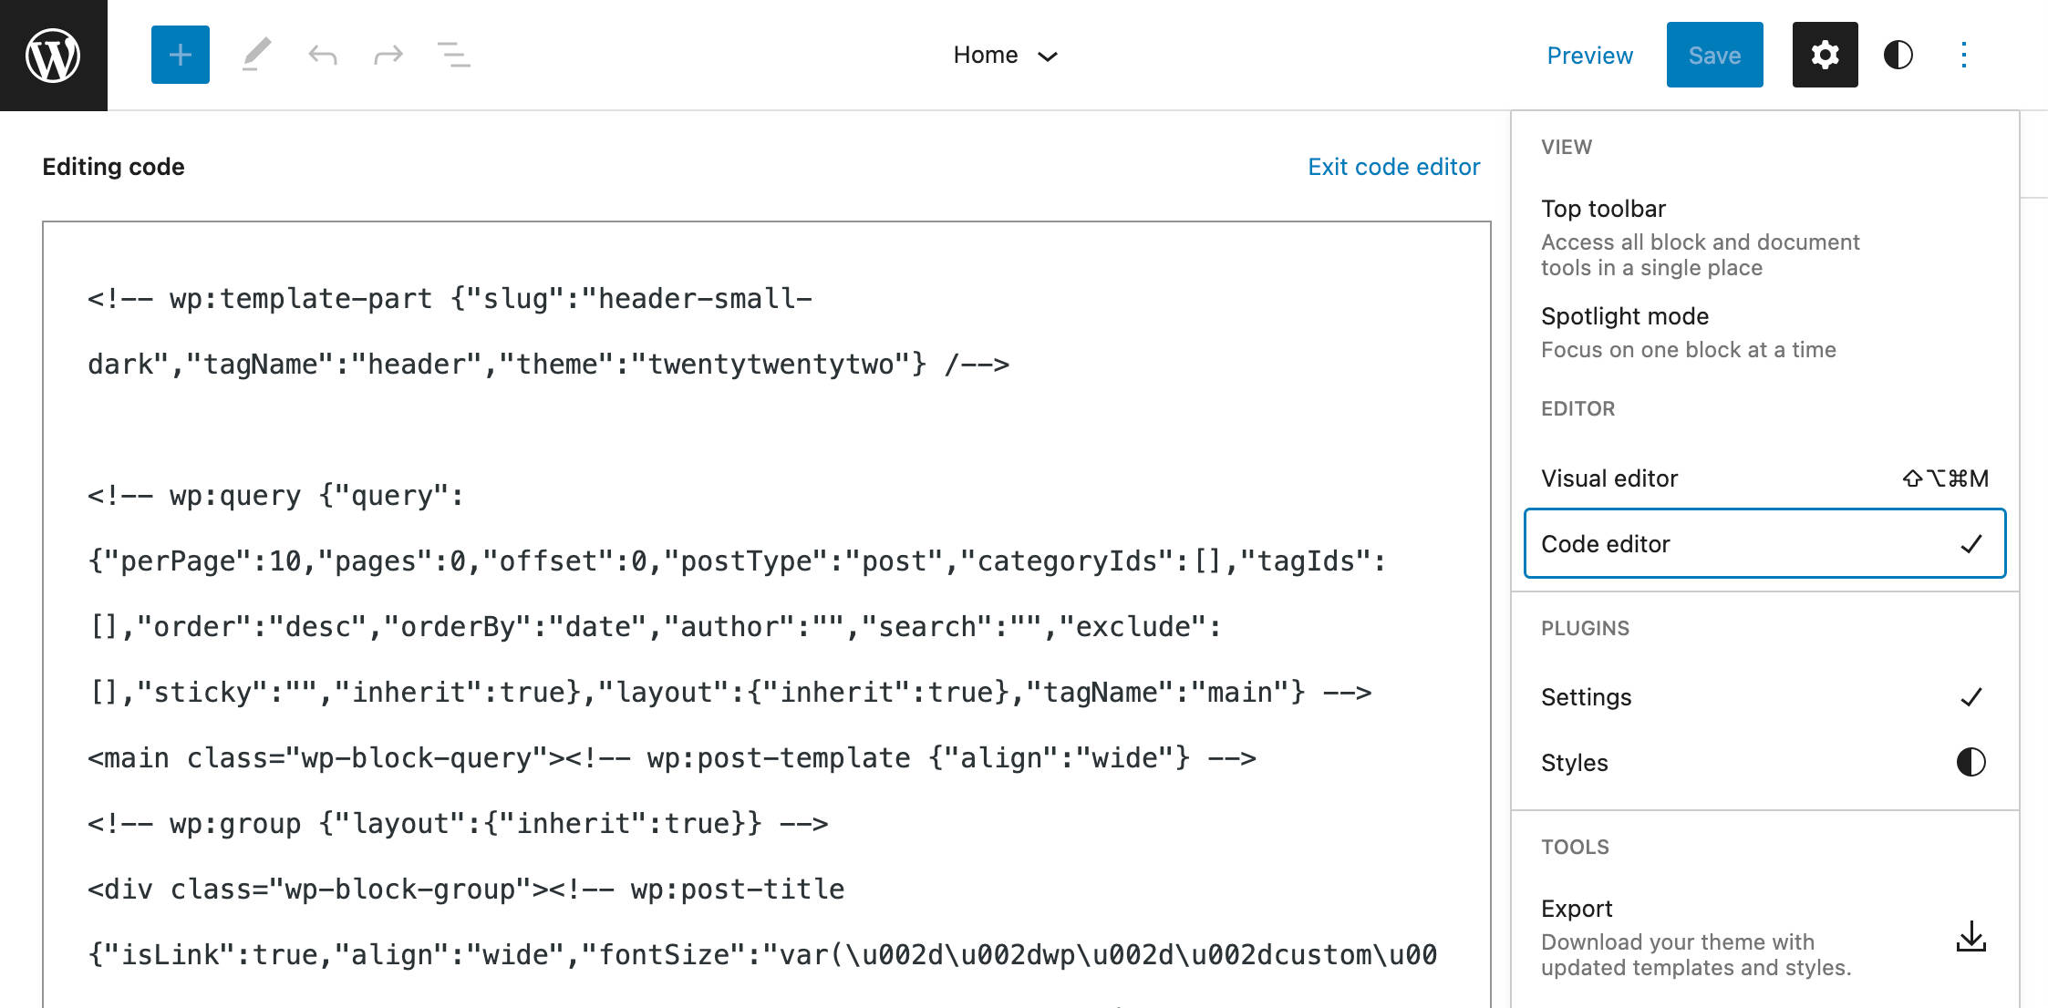Image resolution: width=2048 pixels, height=1008 pixels.
Task: Click the WordPress logo
Action: coord(52,55)
